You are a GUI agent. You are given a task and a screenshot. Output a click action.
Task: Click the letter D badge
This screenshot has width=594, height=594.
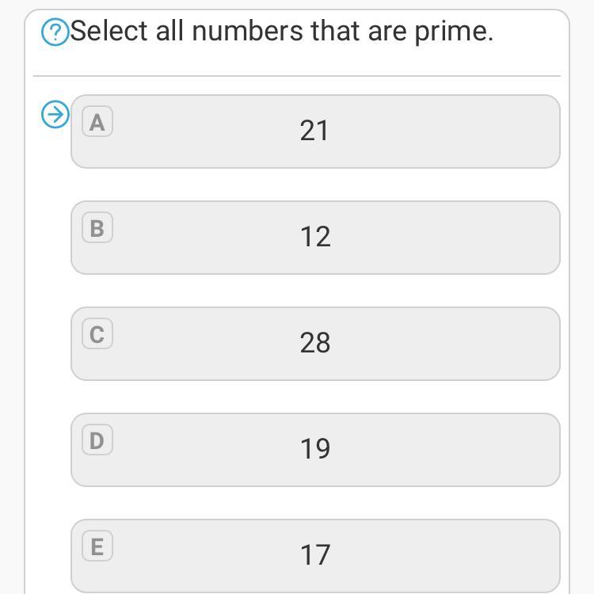pyautogui.click(x=97, y=440)
